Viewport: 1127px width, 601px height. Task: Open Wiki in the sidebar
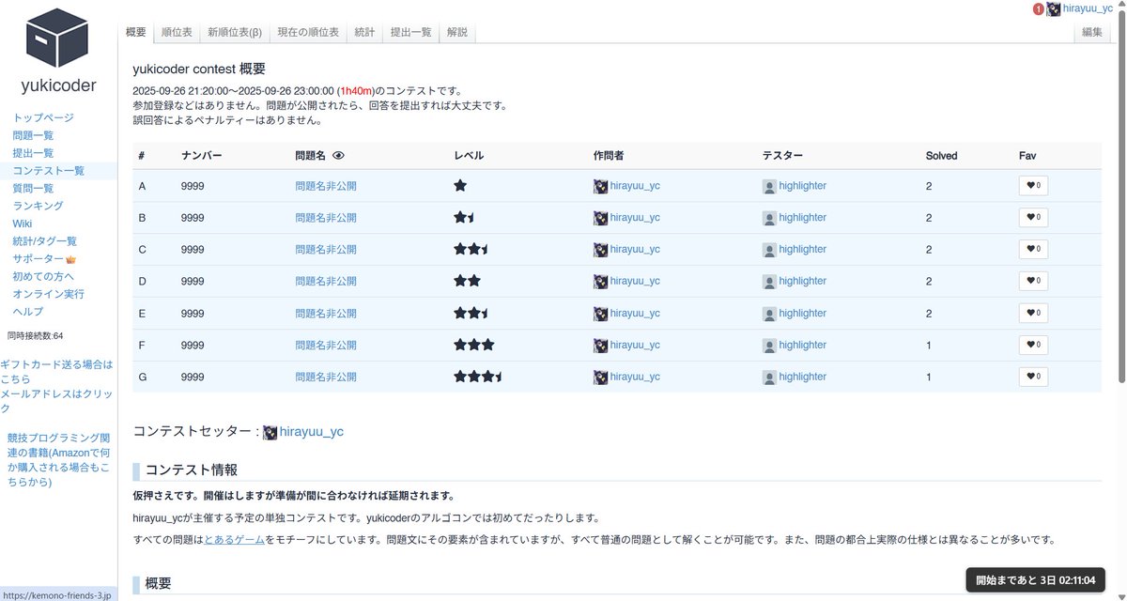pos(23,223)
